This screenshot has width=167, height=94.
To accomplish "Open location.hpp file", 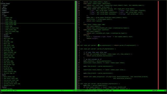I will tap(8, 61).
